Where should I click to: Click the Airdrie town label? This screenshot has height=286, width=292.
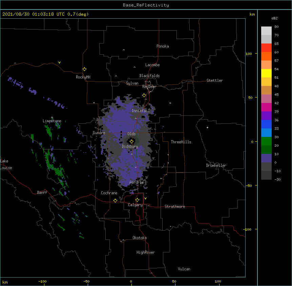(x=137, y=182)
